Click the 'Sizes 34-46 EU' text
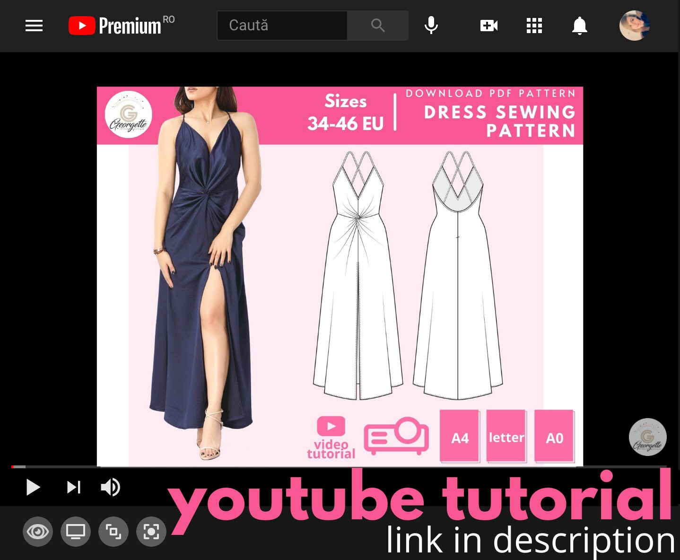Image resolution: width=680 pixels, height=560 pixels. [346, 113]
